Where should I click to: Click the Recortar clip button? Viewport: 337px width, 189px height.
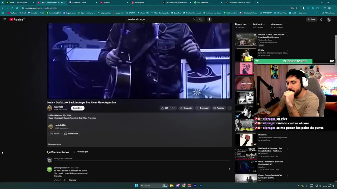219,108
